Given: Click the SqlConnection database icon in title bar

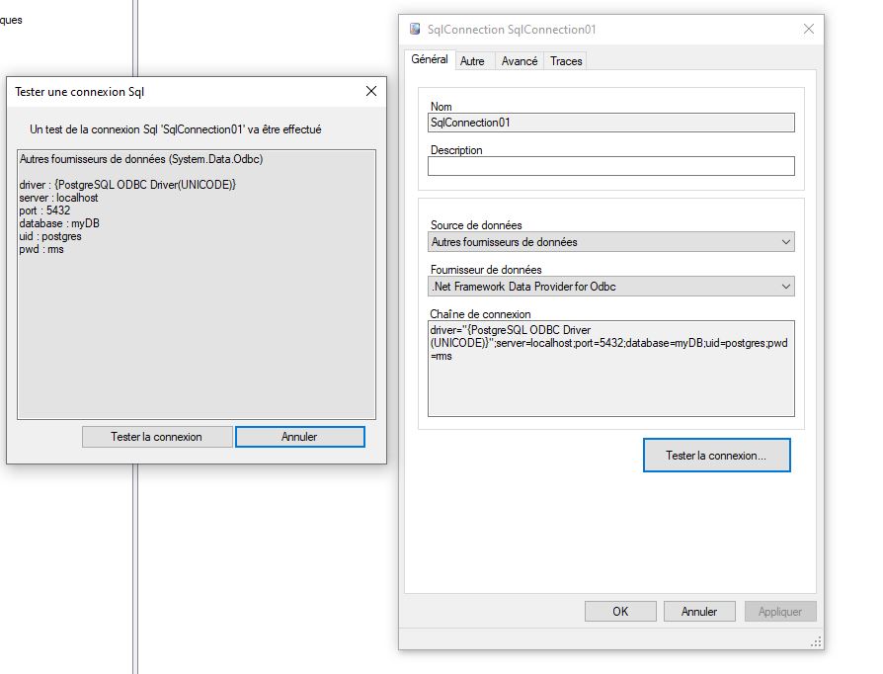Looking at the screenshot, I should click(415, 30).
